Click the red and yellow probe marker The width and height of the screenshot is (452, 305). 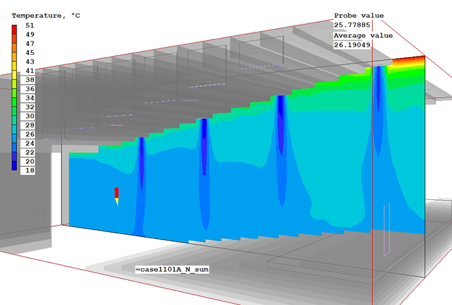tap(116, 197)
